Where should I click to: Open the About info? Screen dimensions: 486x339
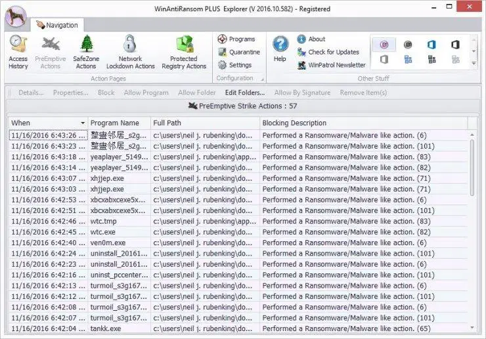pos(311,39)
